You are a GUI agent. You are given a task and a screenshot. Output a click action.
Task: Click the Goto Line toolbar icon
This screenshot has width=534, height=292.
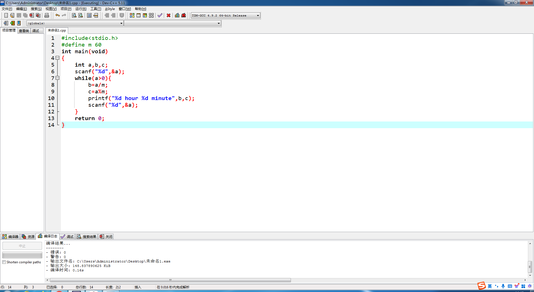click(96, 15)
